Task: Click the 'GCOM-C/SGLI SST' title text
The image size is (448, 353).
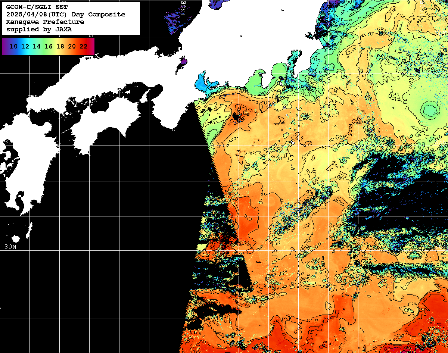Action: [x=37, y=7]
